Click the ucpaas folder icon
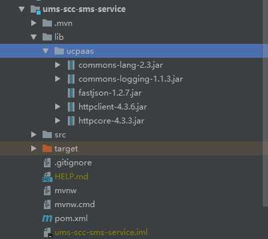The image size is (268, 239). point(59,51)
